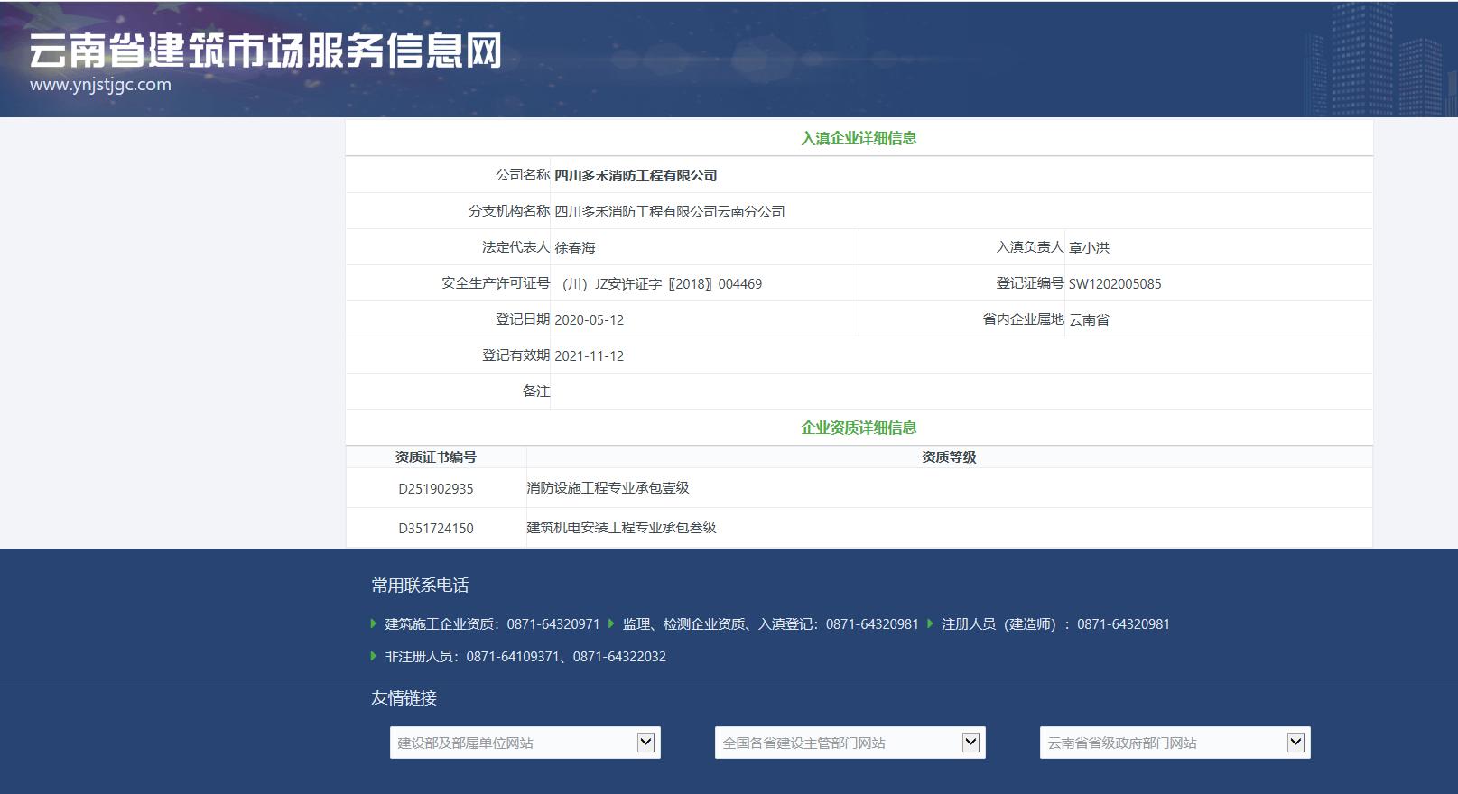Click the green arrow before 非注册人员
This screenshot has width=1458, height=794.
click(x=374, y=656)
